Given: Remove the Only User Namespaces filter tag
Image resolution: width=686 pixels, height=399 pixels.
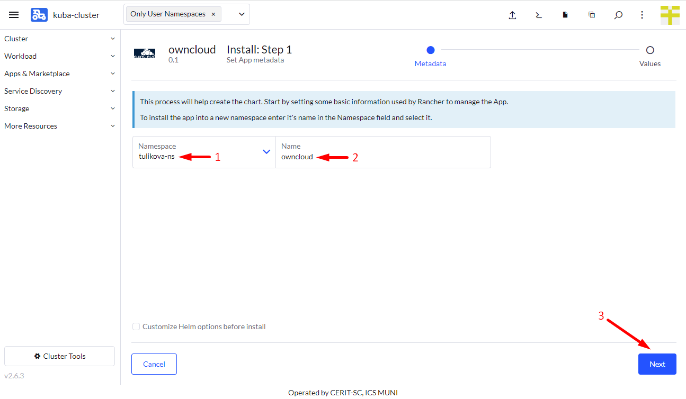Looking at the screenshot, I should tap(213, 14).
